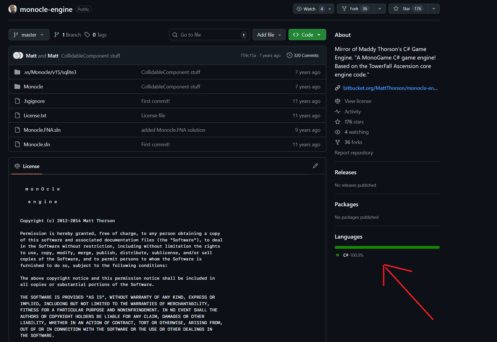Open the .vs/Monocle/v15/sqlite3 folder

(50, 72)
